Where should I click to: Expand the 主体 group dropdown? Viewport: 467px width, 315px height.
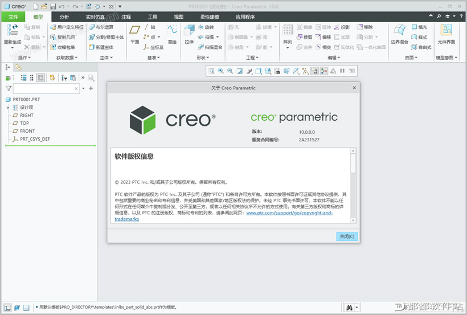point(106,58)
